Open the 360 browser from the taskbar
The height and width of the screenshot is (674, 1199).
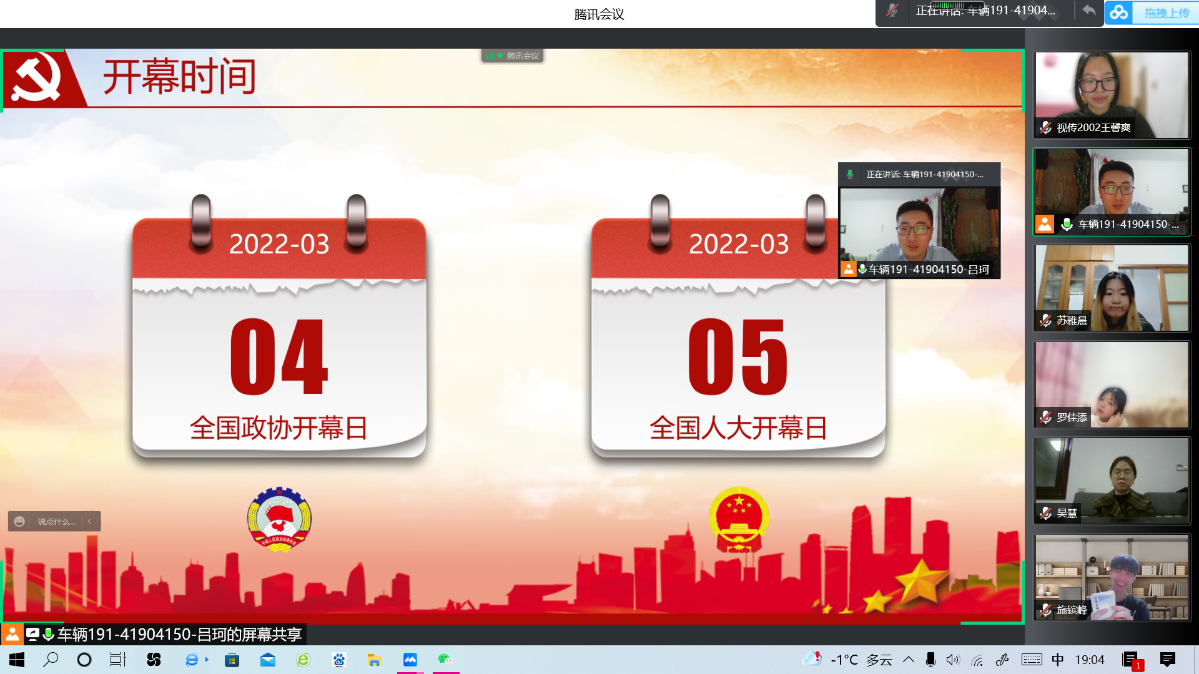click(303, 660)
